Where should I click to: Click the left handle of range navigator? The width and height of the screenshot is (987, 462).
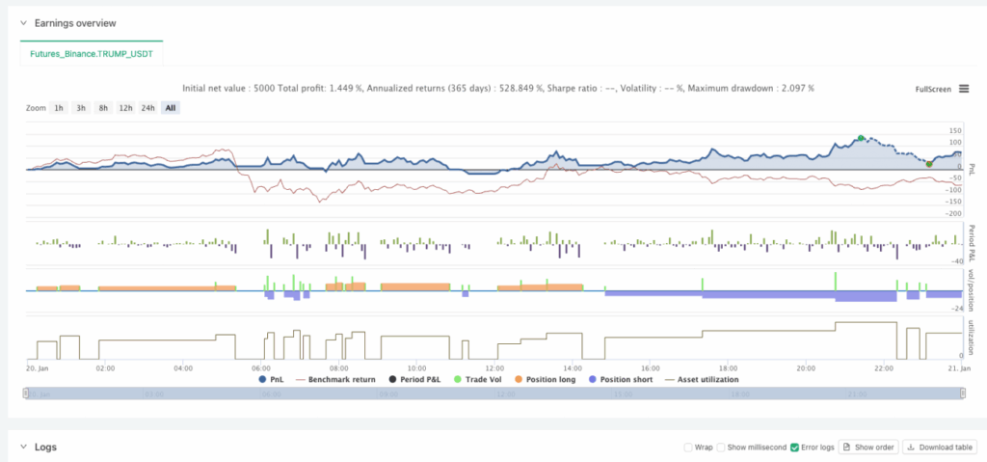pyautogui.click(x=25, y=394)
